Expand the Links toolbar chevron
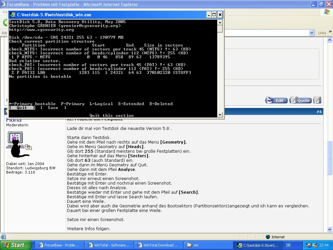 pos(330,32)
